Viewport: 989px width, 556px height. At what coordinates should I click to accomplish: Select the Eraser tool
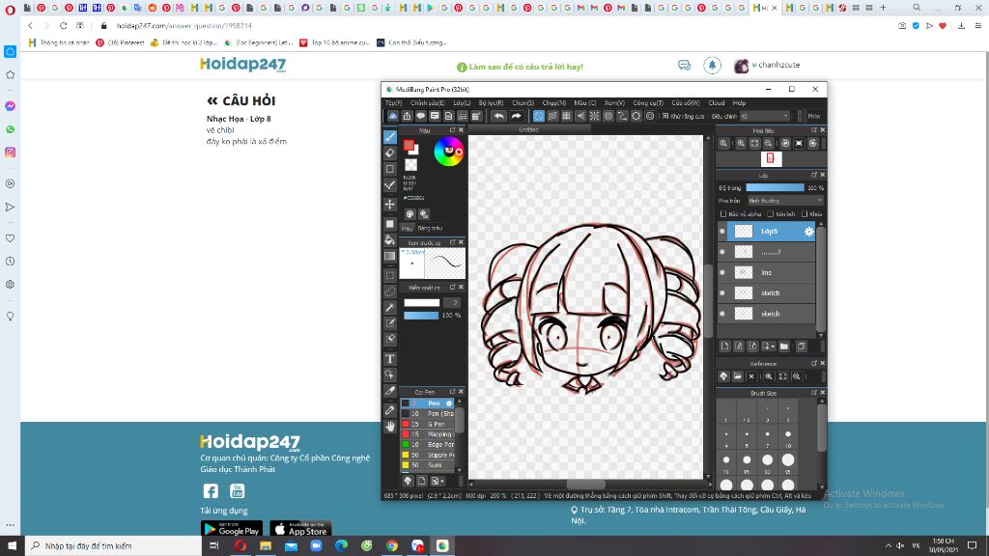pyautogui.click(x=390, y=153)
